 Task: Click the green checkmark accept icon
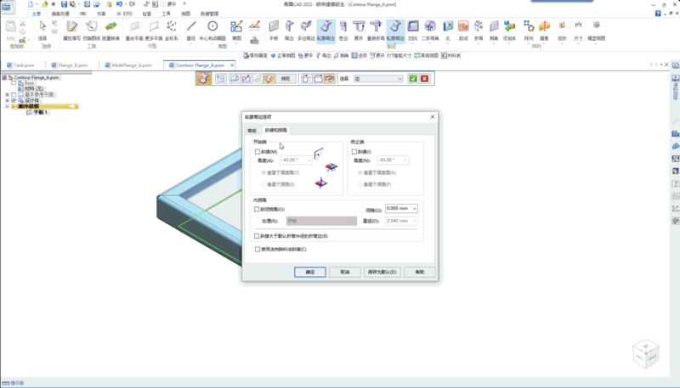coord(413,78)
